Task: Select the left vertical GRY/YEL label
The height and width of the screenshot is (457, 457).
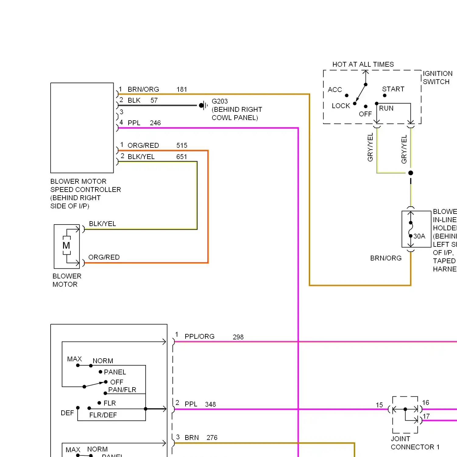Action: point(370,147)
